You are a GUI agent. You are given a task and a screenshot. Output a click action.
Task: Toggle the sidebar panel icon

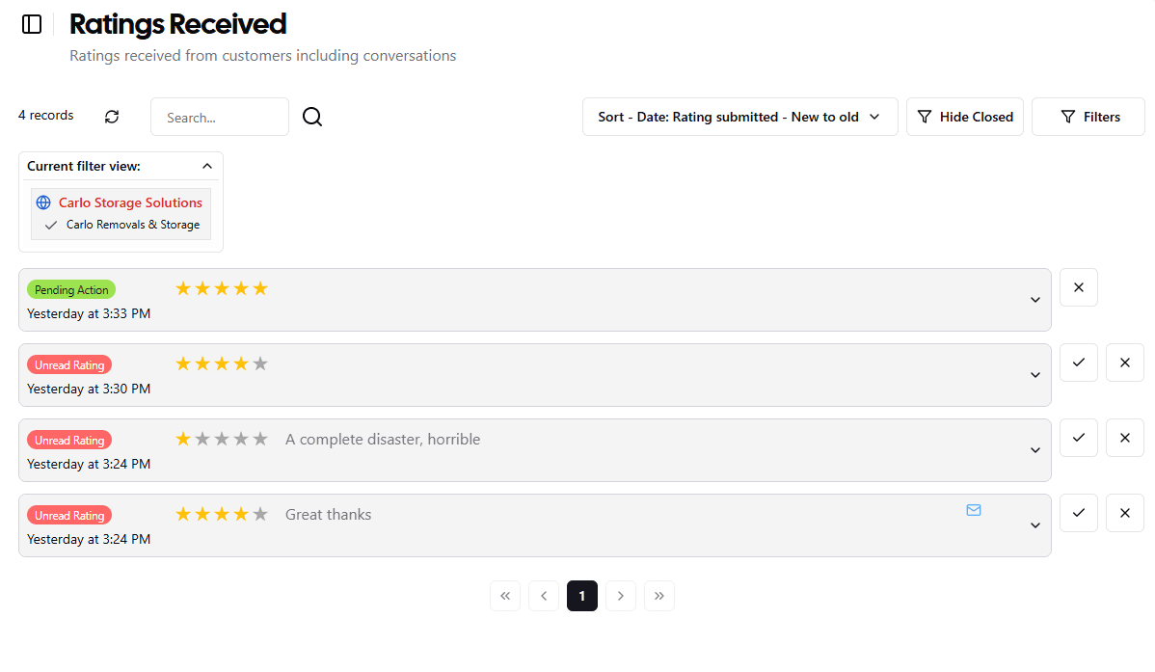pyautogui.click(x=32, y=24)
